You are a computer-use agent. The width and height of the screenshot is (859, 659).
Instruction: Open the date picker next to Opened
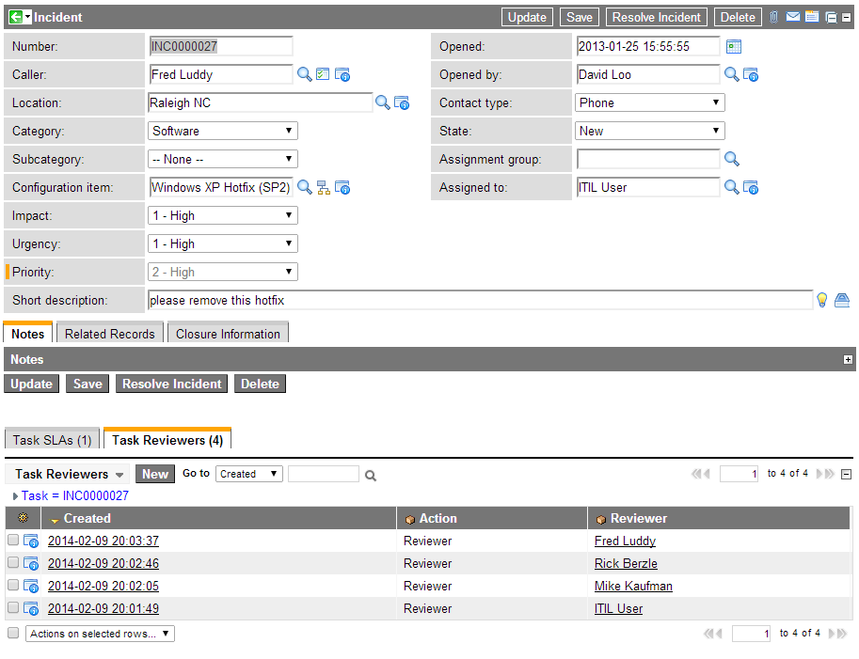(x=733, y=45)
